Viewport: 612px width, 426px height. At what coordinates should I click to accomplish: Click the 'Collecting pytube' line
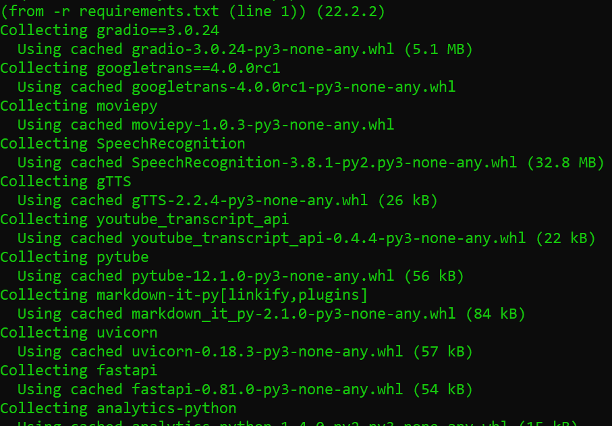pos(74,257)
